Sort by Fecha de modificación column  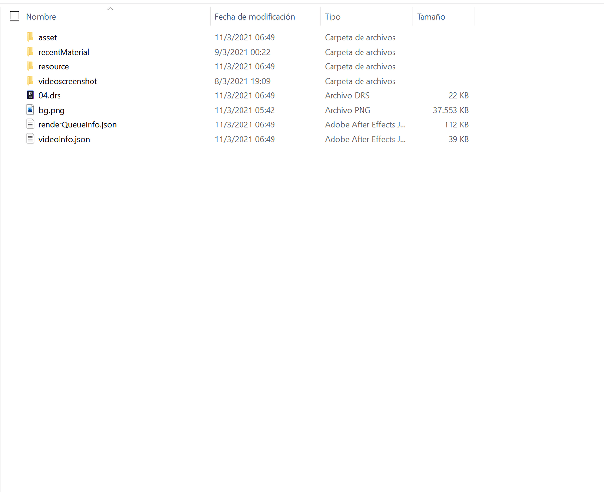coord(255,17)
